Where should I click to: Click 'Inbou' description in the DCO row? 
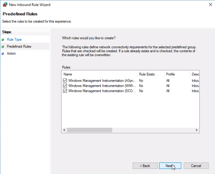196,91
